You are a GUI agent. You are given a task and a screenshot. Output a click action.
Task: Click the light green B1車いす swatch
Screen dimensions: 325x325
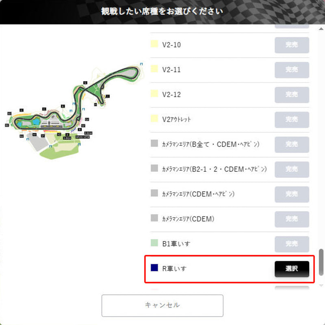[154, 243]
